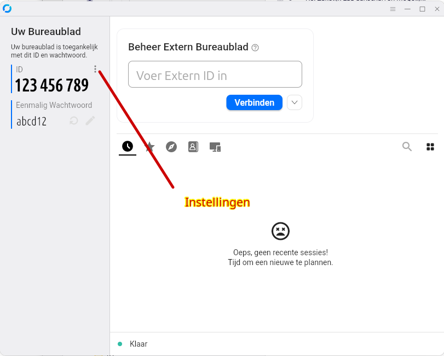
Task: Edit the one-time password with pencil icon
Action: click(x=90, y=120)
